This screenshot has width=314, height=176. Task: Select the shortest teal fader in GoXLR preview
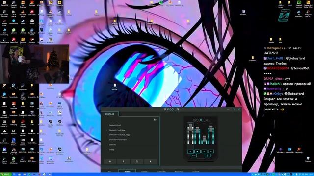click(204, 140)
